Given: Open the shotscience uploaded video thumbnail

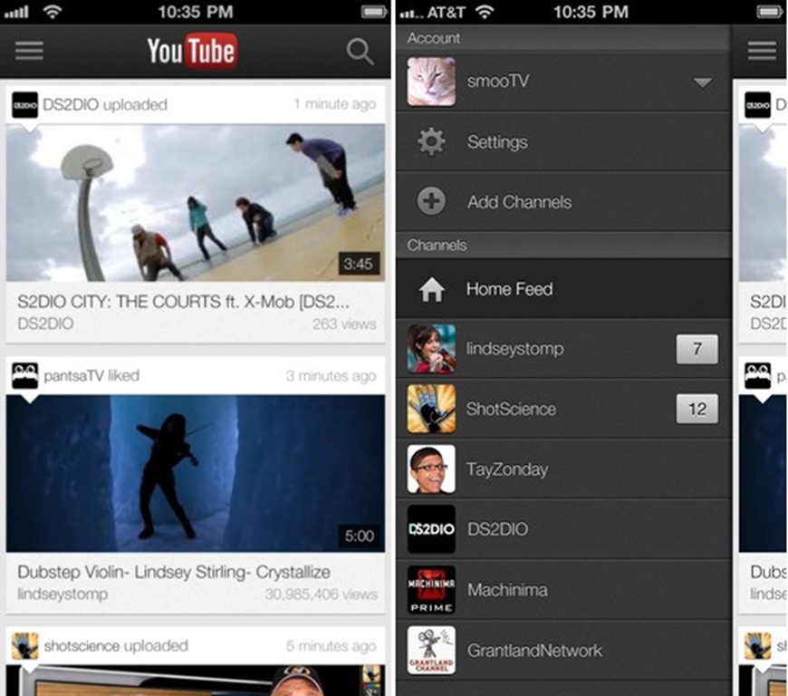Looking at the screenshot, I should [x=196, y=681].
